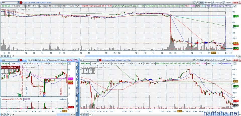Viewport: 241px width, 116px height.
Task: Open wrench settings icon in 1m chart
Action: (x=197, y=60)
